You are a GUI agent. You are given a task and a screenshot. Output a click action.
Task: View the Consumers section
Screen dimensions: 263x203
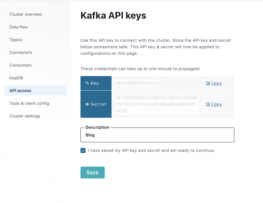(20, 65)
